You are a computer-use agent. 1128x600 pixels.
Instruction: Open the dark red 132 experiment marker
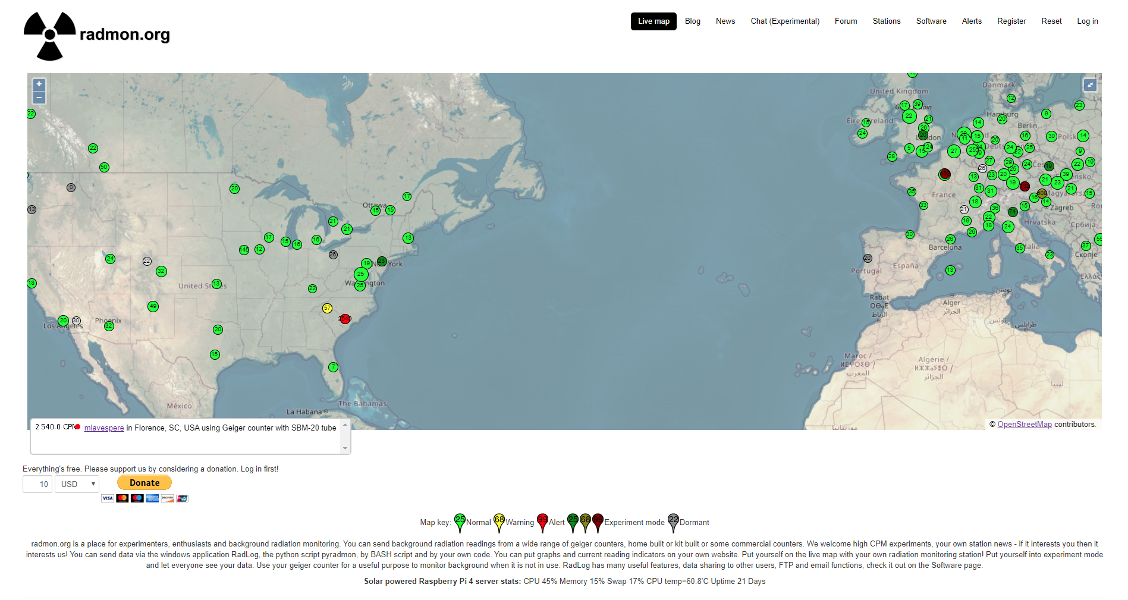(1025, 186)
